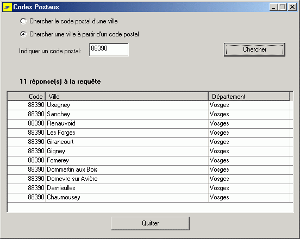Sort by the Code column header

(27, 96)
